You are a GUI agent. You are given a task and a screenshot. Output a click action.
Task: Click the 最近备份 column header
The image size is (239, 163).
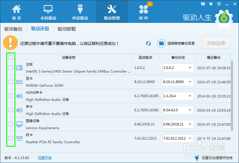pyautogui.click(x=213, y=57)
